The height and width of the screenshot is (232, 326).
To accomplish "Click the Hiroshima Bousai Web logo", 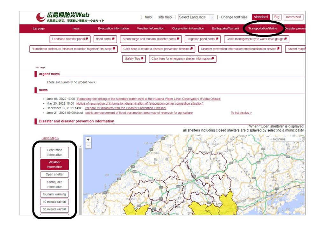I will pos(70,17).
